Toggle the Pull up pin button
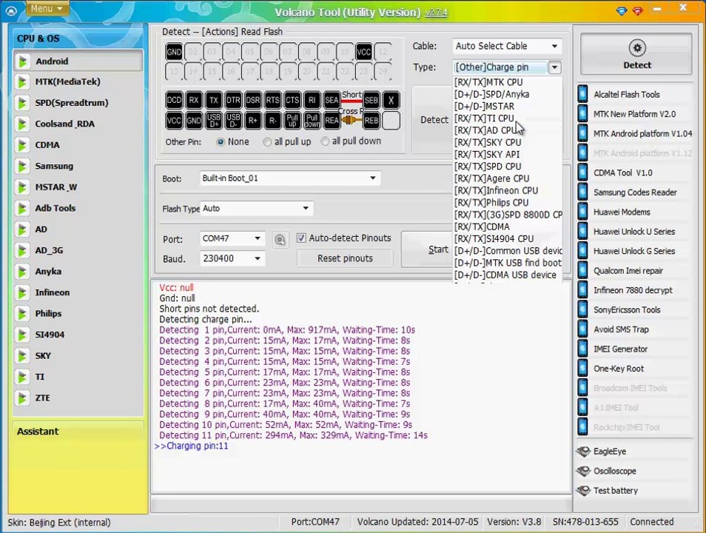This screenshot has height=533, width=706. click(x=292, y=121)
